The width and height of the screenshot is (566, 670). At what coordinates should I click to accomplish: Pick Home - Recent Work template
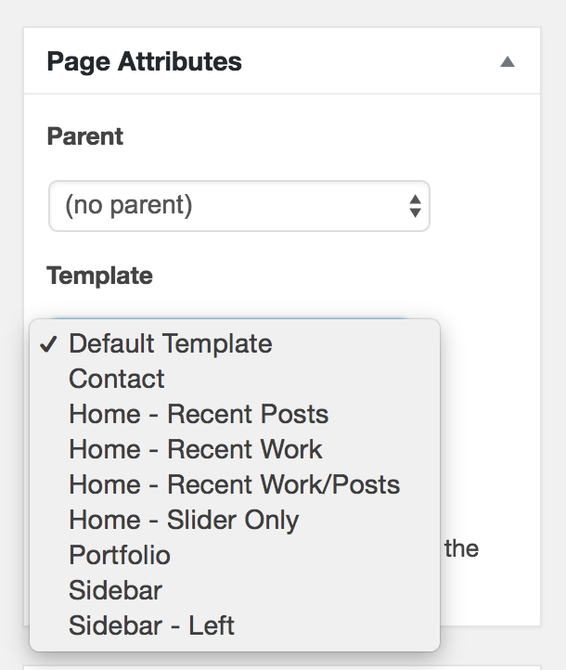coord(235,449)
